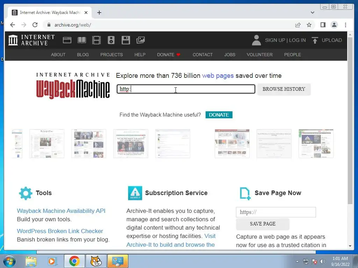
Task: Open Chrome three-dot menu
Action: [345, 25]
